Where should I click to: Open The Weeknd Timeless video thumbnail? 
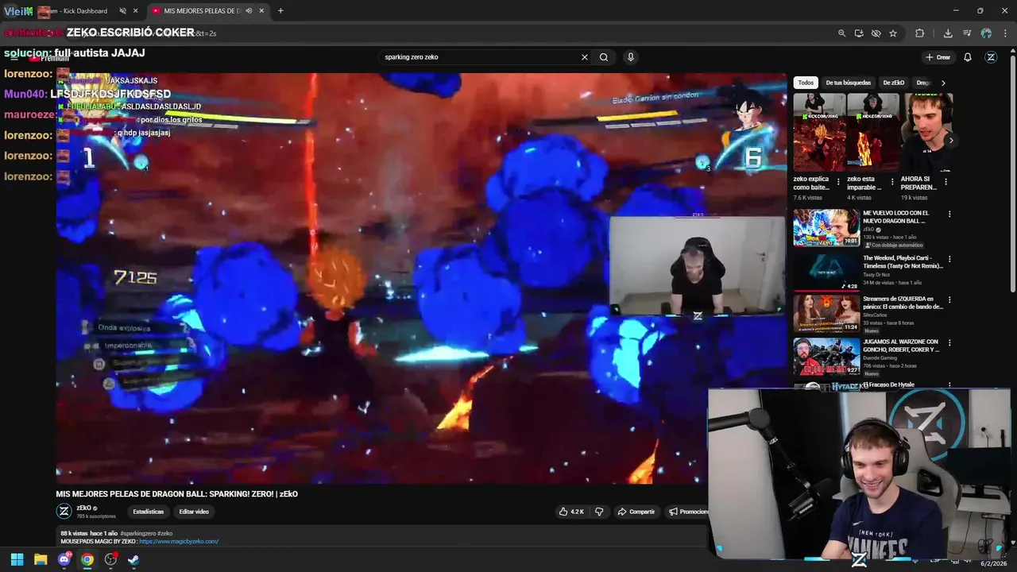(x=826, y=272)
